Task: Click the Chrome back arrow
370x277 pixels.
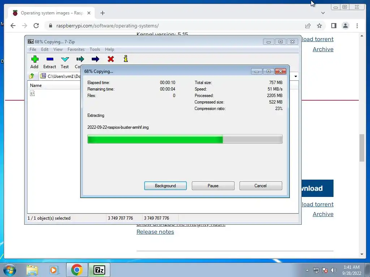Action: [x=13, y=26]
